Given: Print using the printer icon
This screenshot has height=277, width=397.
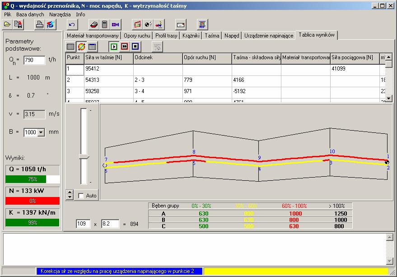Looking at the screenshot, I should click(x=39, y=24).
